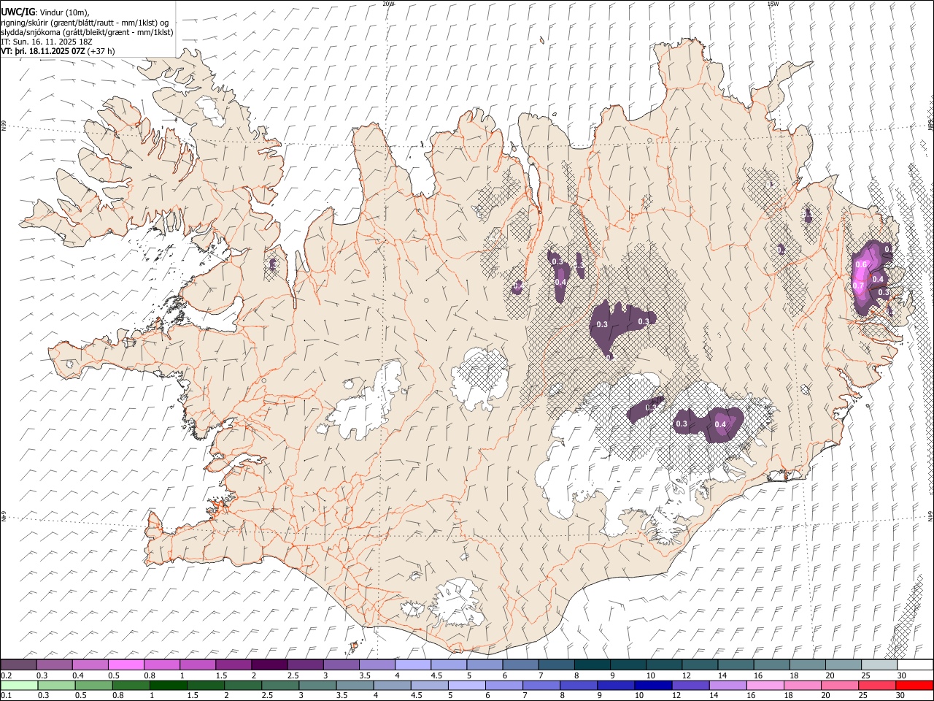Pick snow legend swatch starting at 3.5

coord(377,665)
